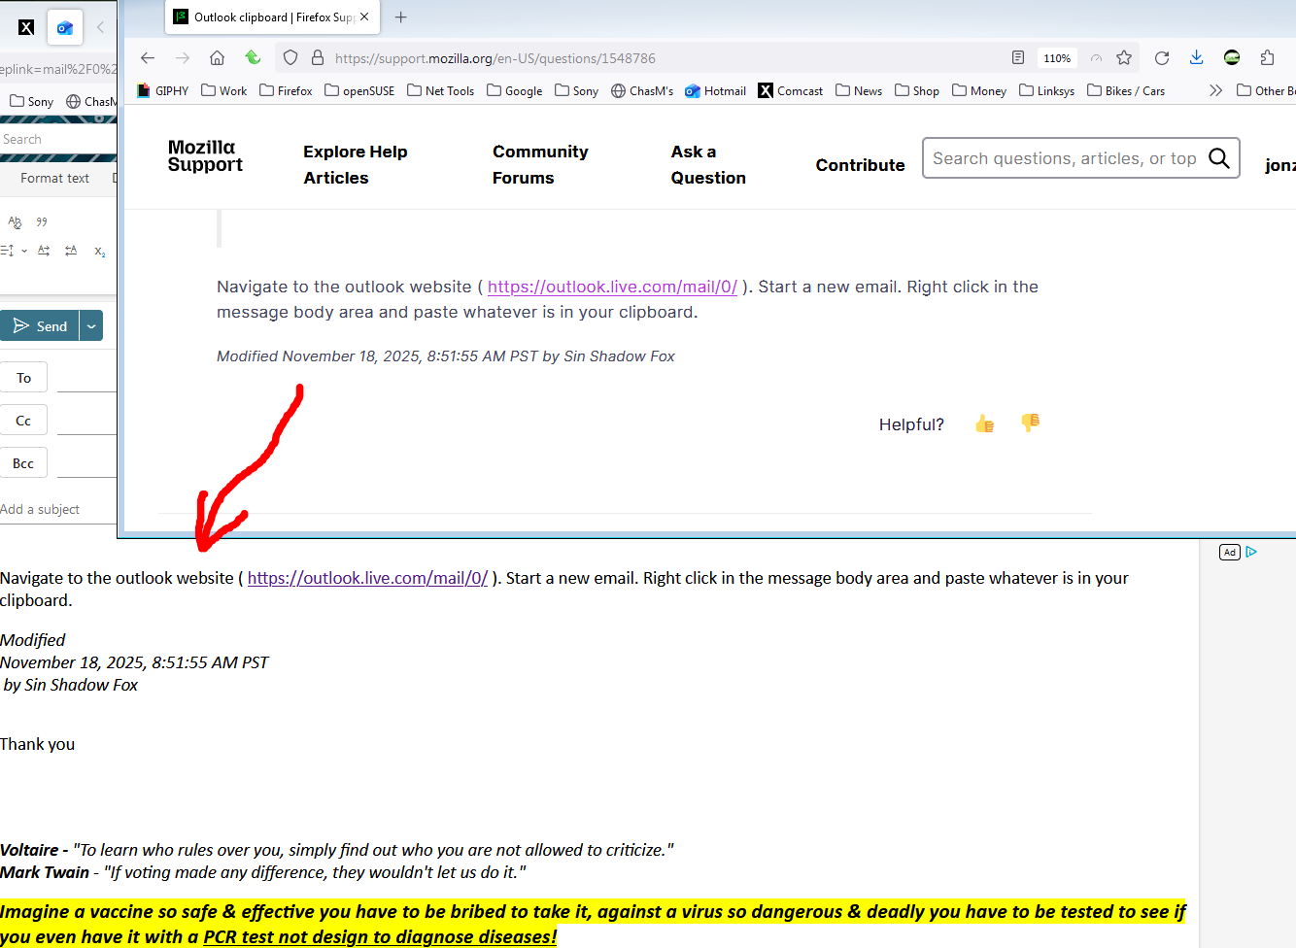Viewport: 1296px width, 948px height.
Task: Click the To recipients button
Action: click(23, 378)
